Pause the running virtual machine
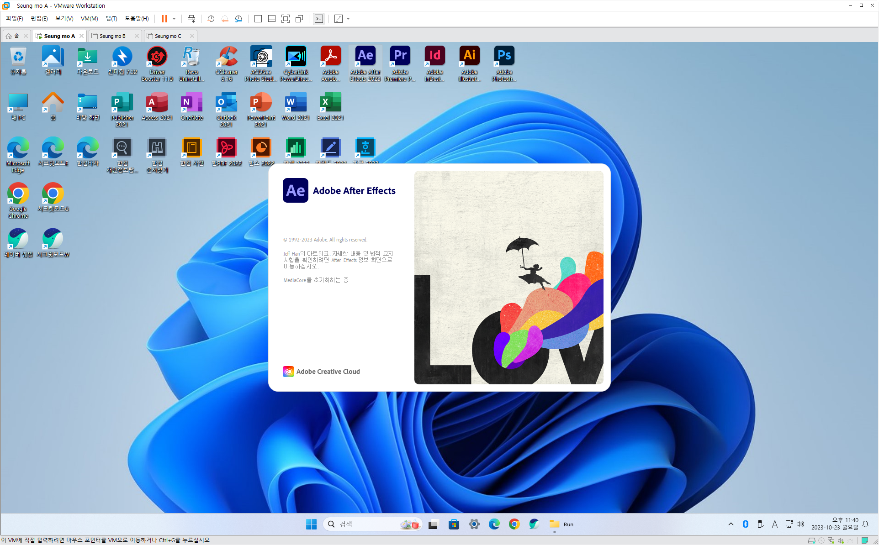This screenshot has height=545, width=879. coord(164,19)
